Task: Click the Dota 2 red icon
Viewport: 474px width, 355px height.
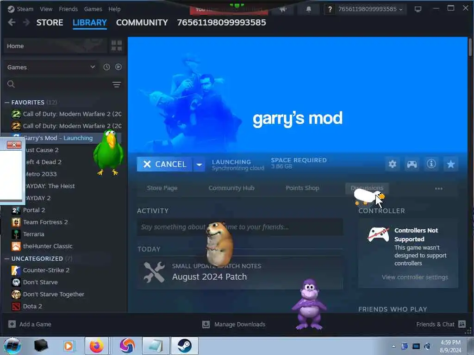Action: (16, 306)
